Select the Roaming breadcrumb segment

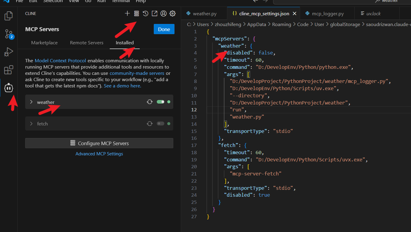(x=281, y=25)
